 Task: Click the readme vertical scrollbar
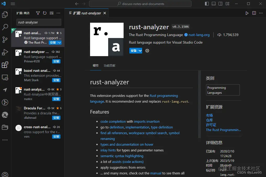[x=199, y=104]
